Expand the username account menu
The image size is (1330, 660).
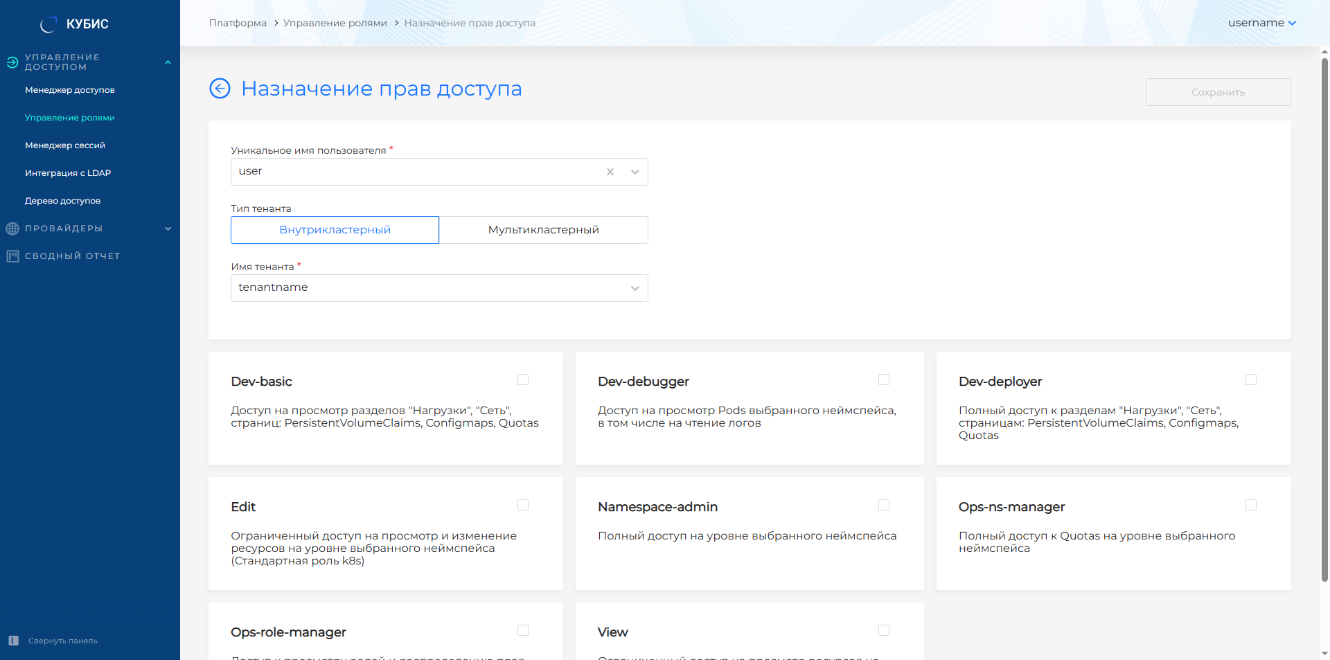click(1261, 23)
